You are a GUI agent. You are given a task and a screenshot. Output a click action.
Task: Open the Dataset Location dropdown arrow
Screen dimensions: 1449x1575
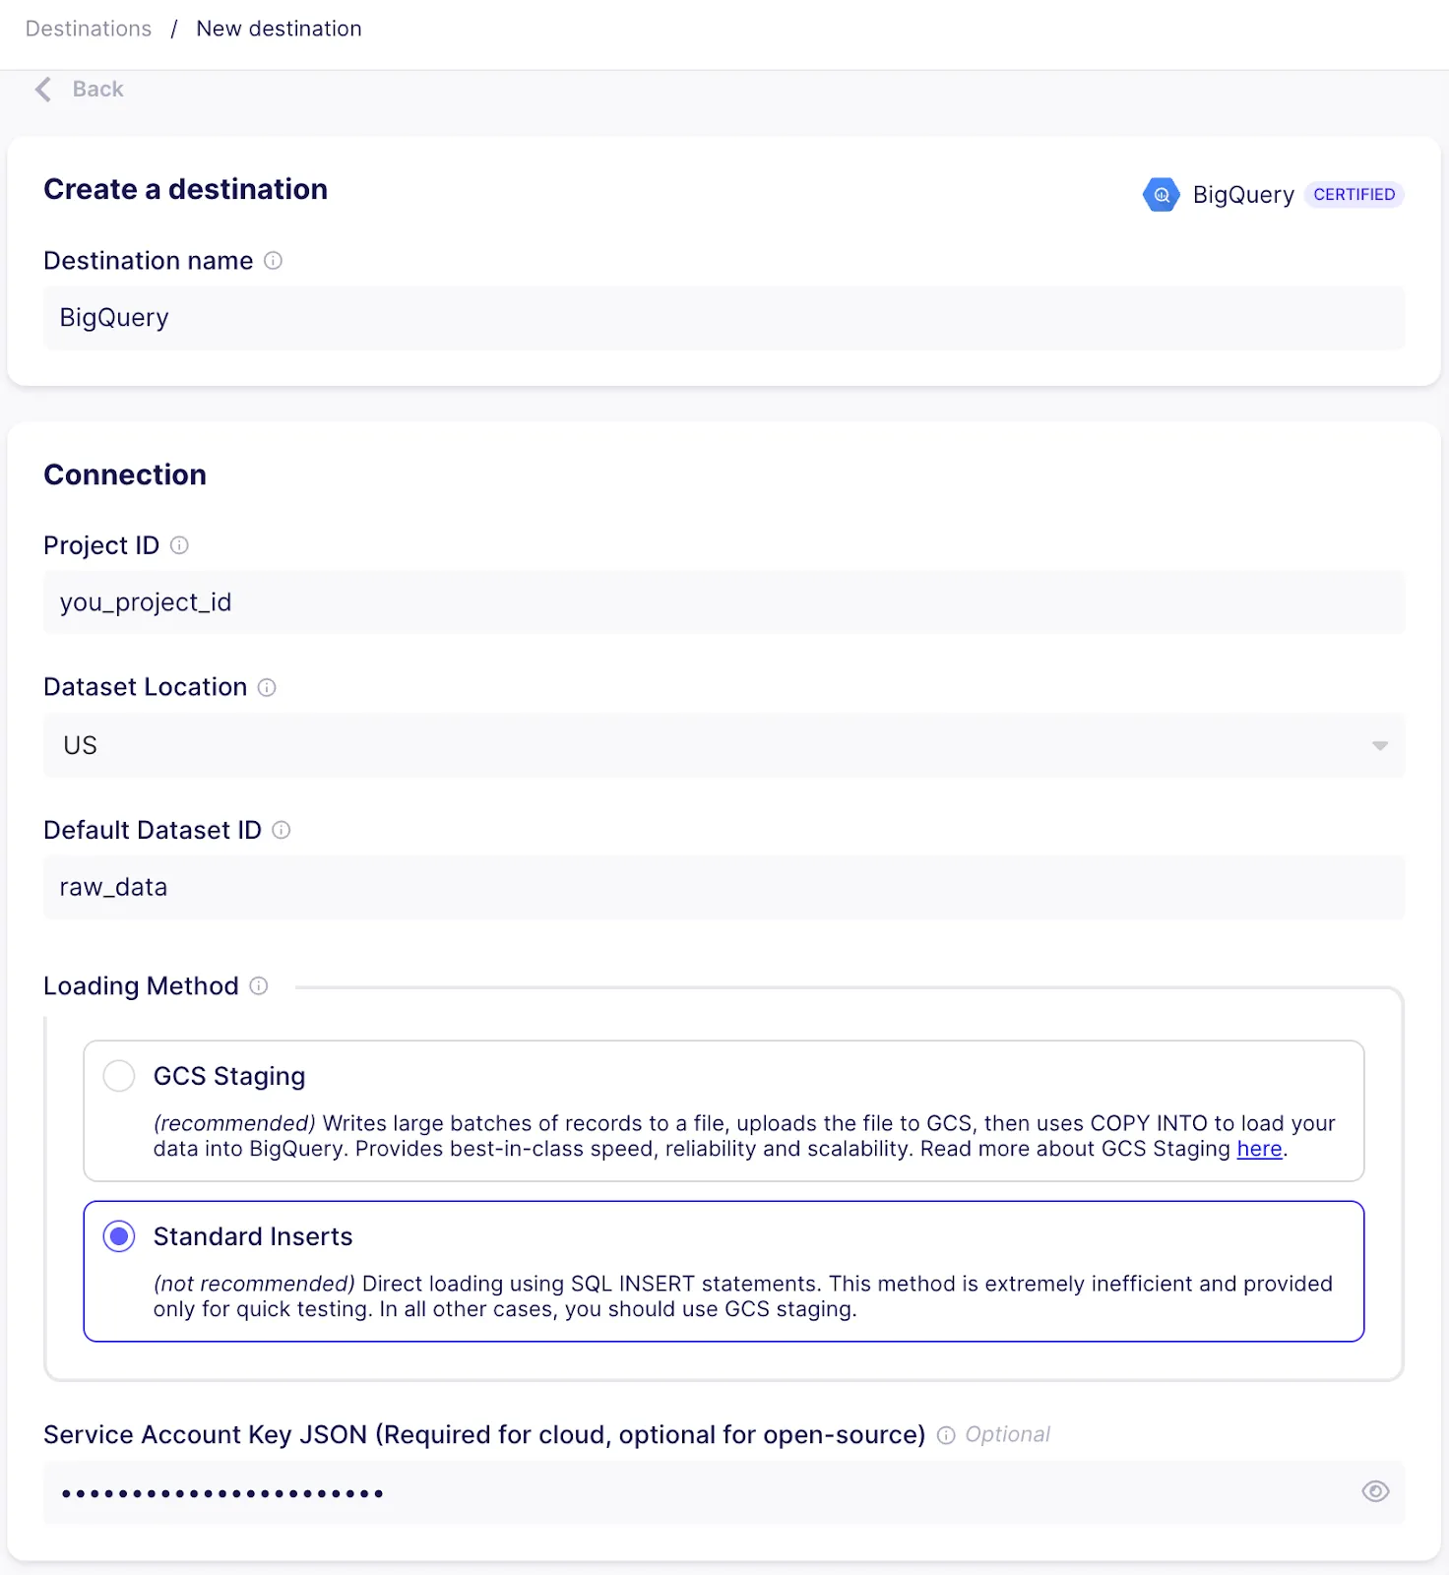click(1380, 746)
